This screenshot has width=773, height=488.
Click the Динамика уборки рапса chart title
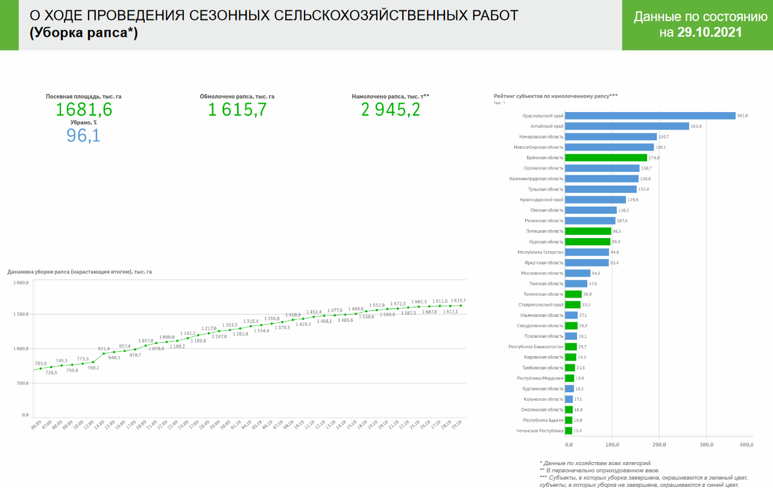click(80, 272)
